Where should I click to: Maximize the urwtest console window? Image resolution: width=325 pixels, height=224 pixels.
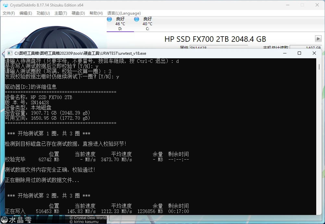[x=299, y=53]
